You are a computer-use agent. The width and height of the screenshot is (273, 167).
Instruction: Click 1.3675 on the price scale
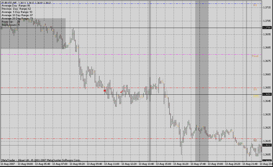click(267, 61)
